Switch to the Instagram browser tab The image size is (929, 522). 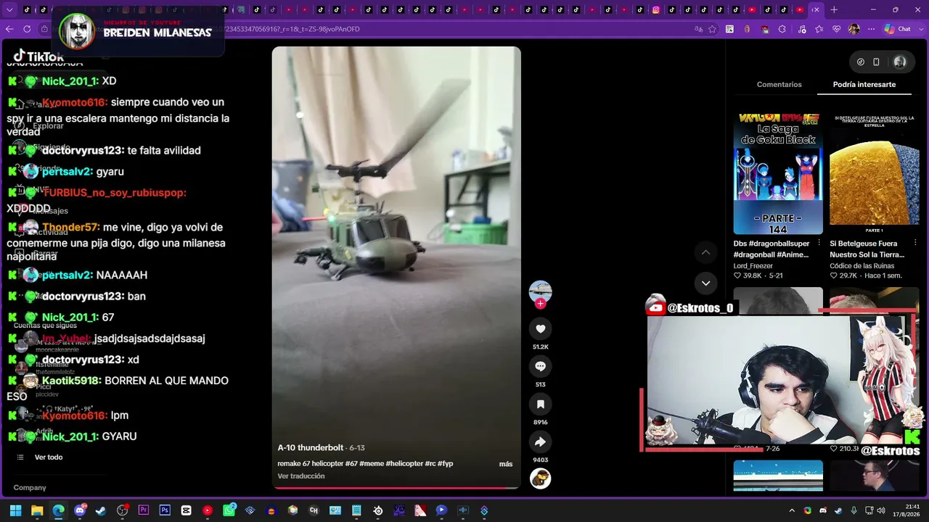[x=656, y=10]
